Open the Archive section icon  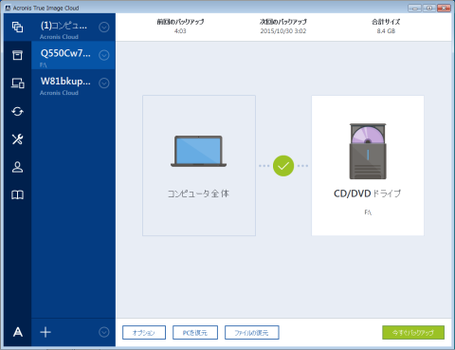click(x=17, y=55)
